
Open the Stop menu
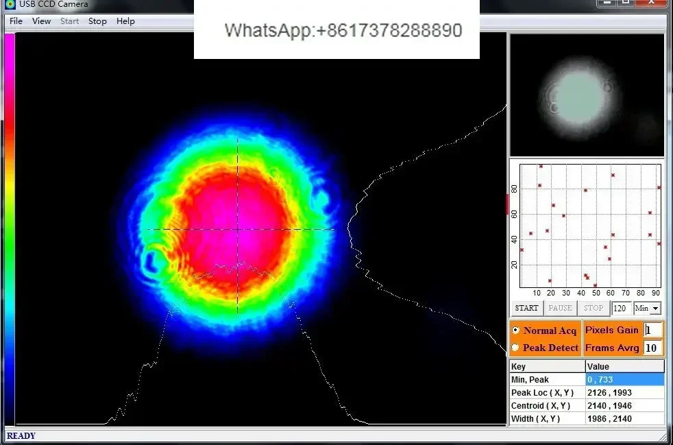[x=97, y=21]
